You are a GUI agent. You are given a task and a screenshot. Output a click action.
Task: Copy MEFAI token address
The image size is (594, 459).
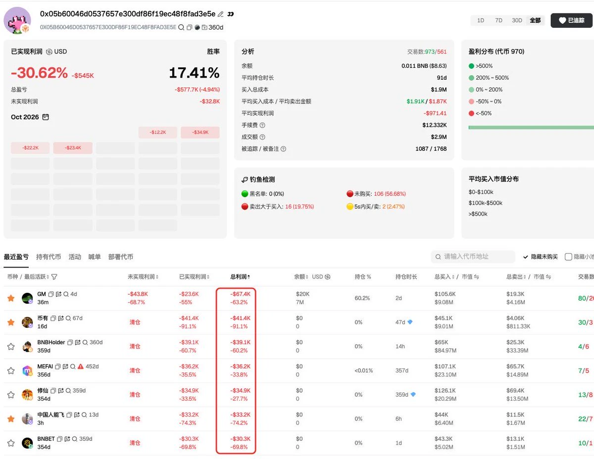click(x=58, y=367)
